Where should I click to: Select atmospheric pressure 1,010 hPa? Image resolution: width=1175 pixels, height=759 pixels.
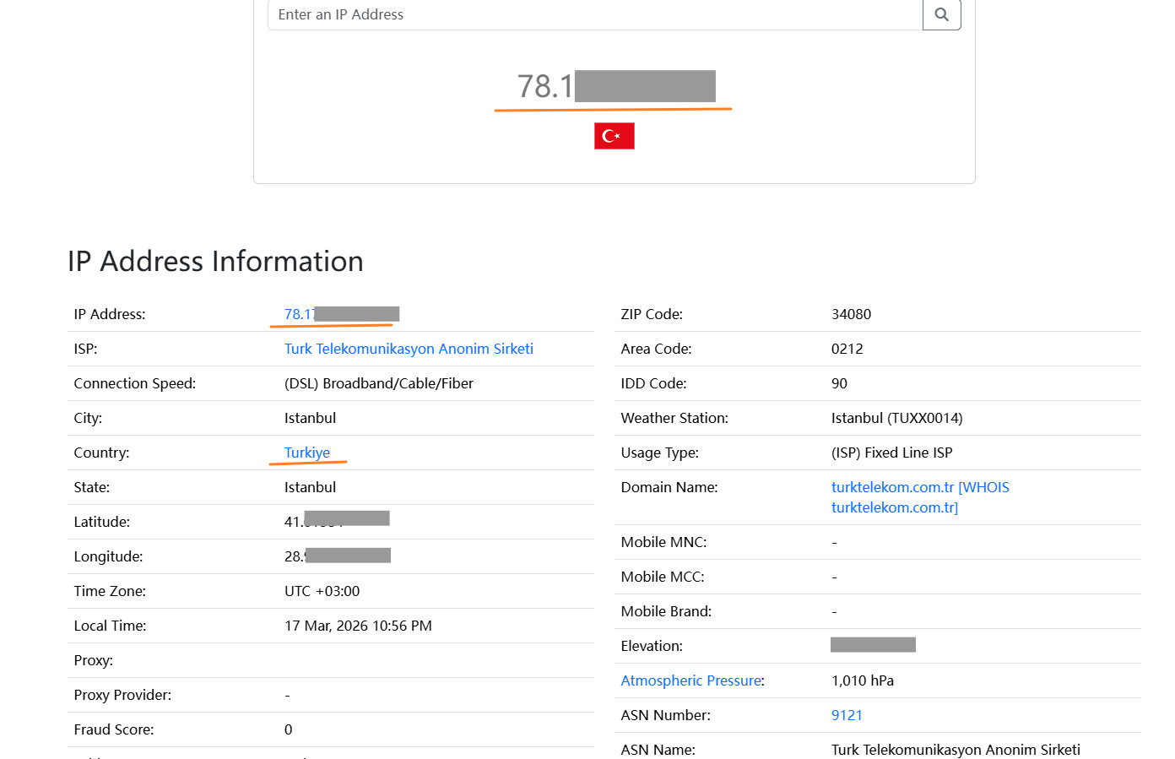click(x=862, y=680)
